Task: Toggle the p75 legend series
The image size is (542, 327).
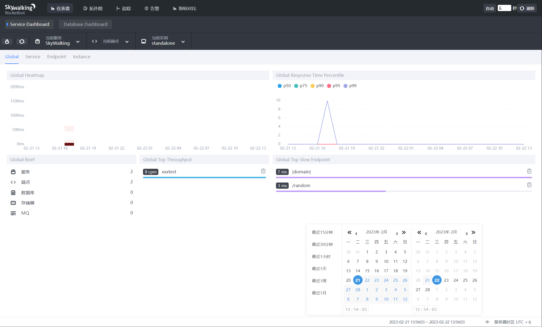Action: click(301, 86)
